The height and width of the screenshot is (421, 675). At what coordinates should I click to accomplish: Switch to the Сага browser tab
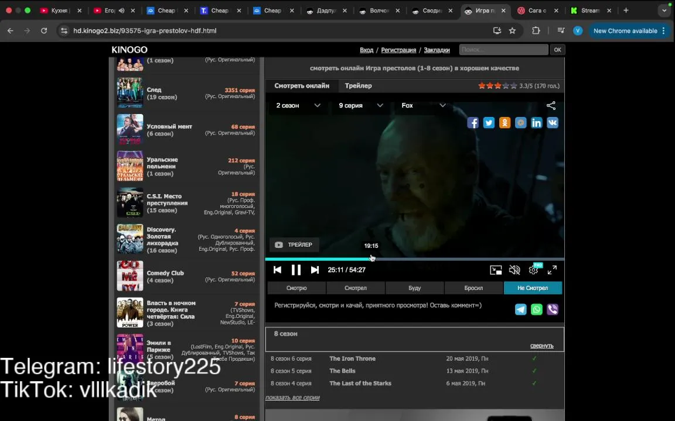click(x=537, y=11)
